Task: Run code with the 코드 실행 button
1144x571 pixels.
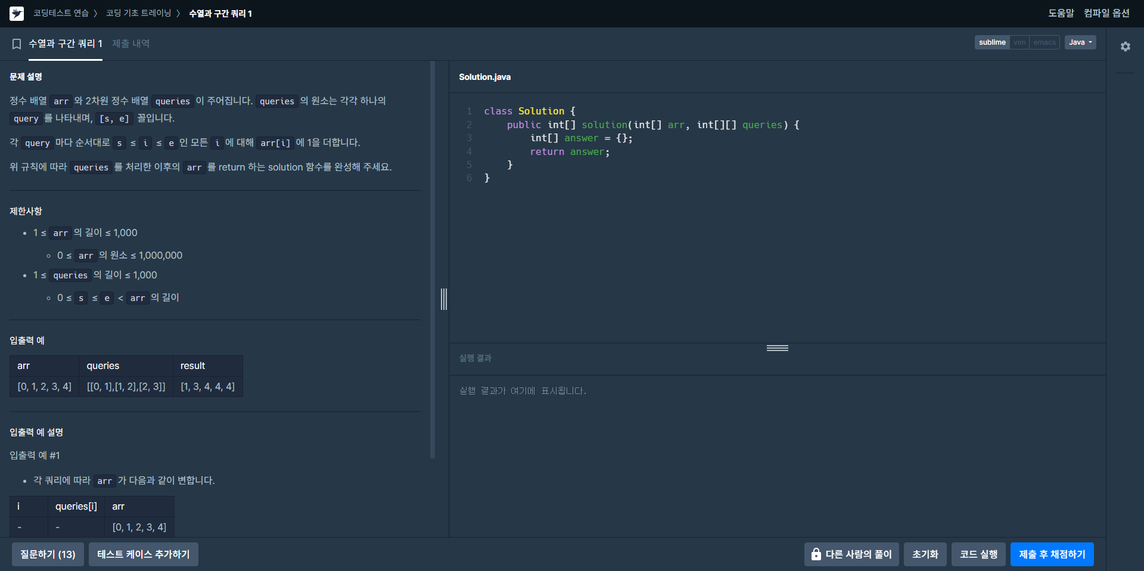Action: (x=978, y=554)
